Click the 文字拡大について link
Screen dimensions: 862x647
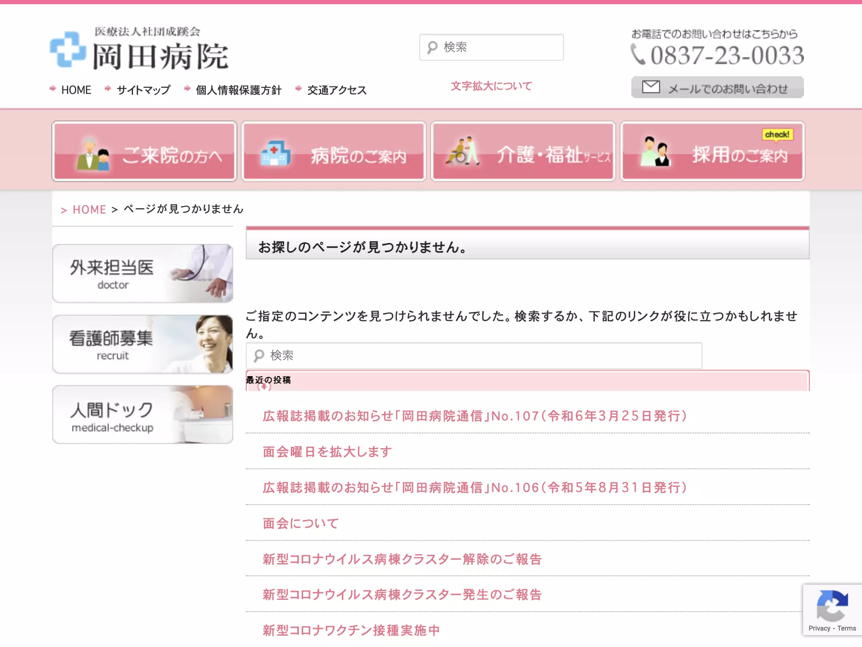pyautogui.click(x=491, y=86)
